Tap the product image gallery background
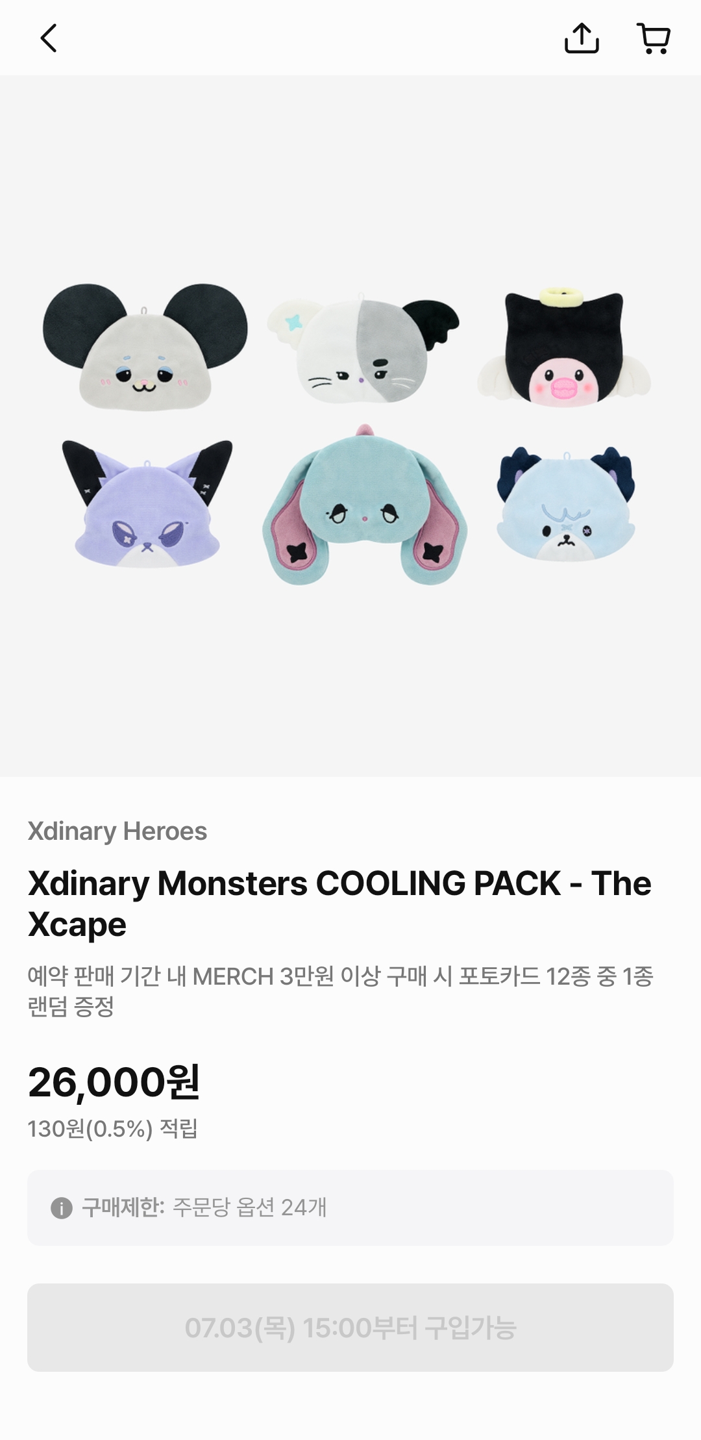701x1440 pixels. [350, 682]
